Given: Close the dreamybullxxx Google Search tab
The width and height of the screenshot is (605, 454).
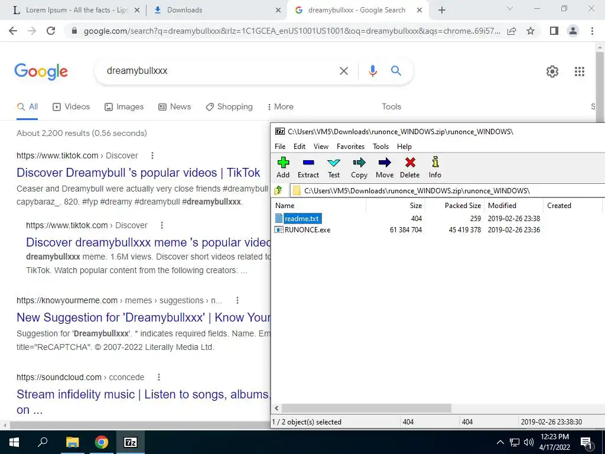Looking at the screenshot, I should click(x=419, y=11).
